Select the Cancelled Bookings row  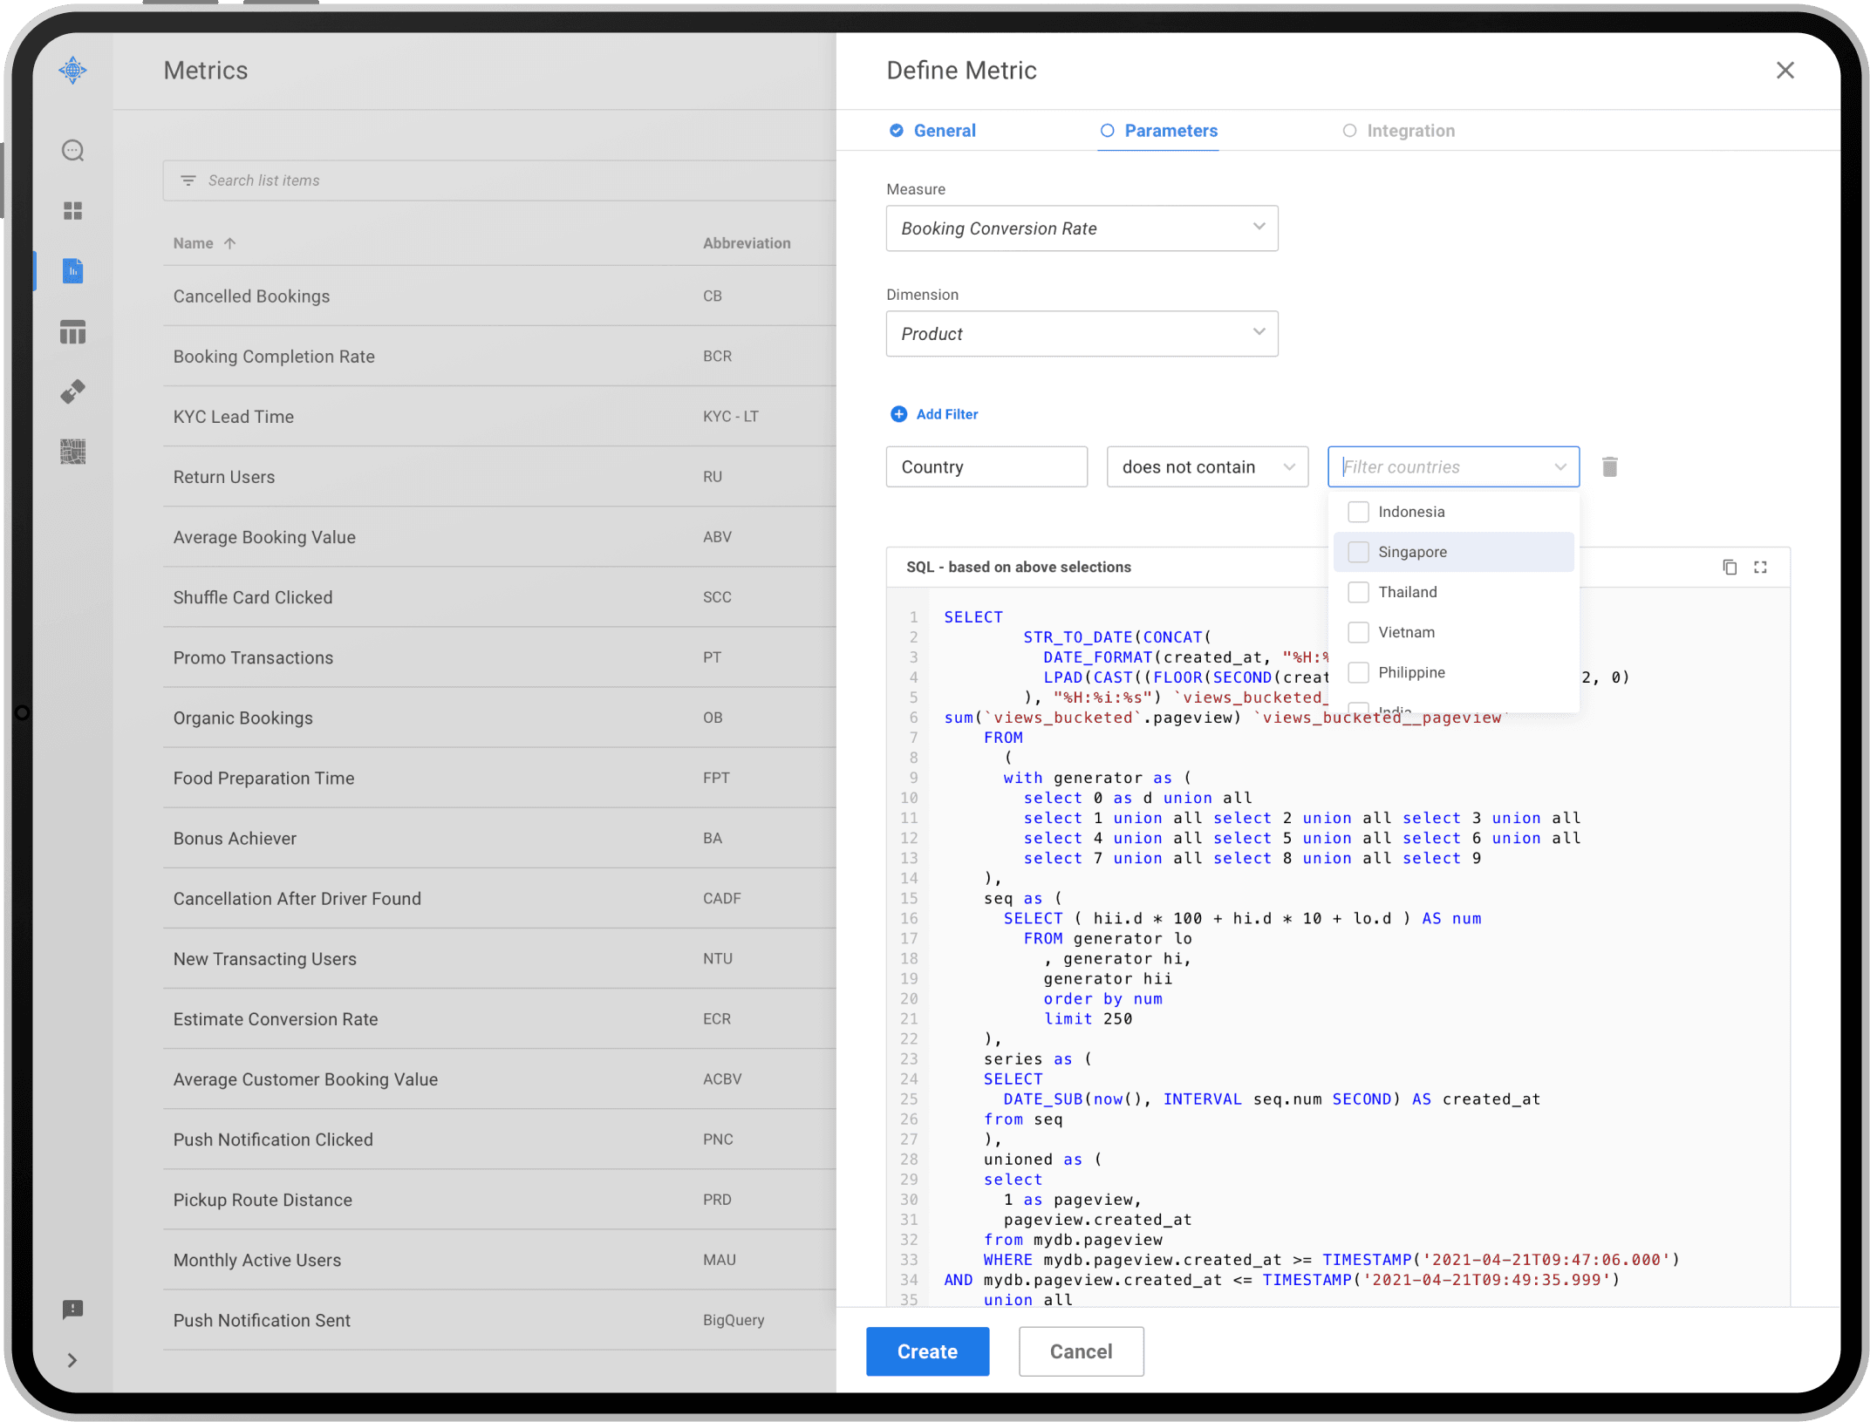point(499,296)
